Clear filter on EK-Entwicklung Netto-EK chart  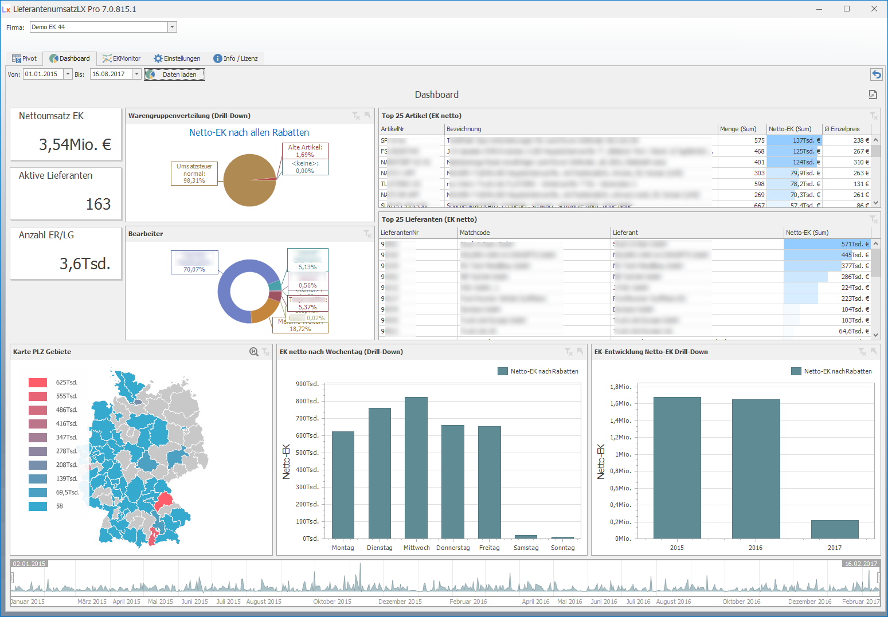point(862,352)
